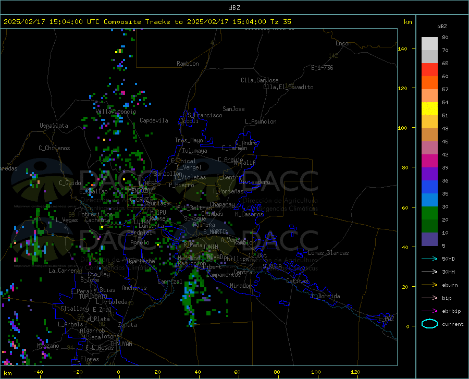
Task: Click the S_MARTIN town label
Action: coord(216,232)
